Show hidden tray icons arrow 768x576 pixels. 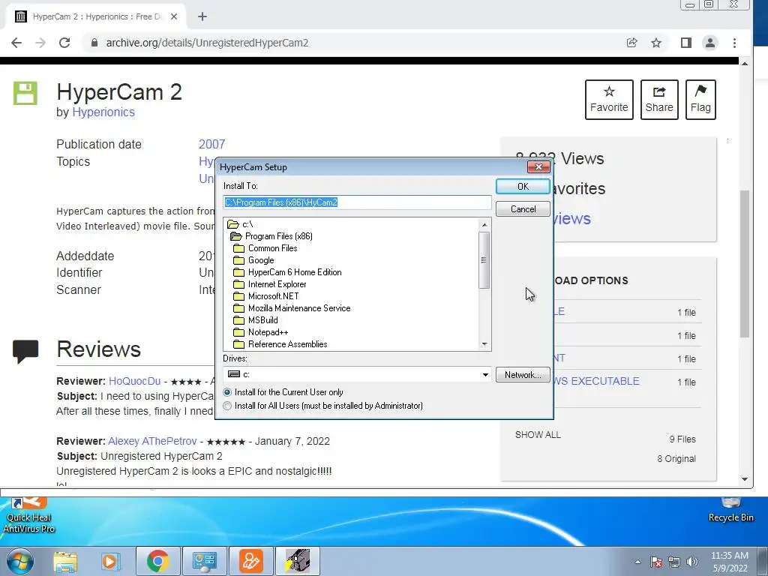[x=637, y=562]
